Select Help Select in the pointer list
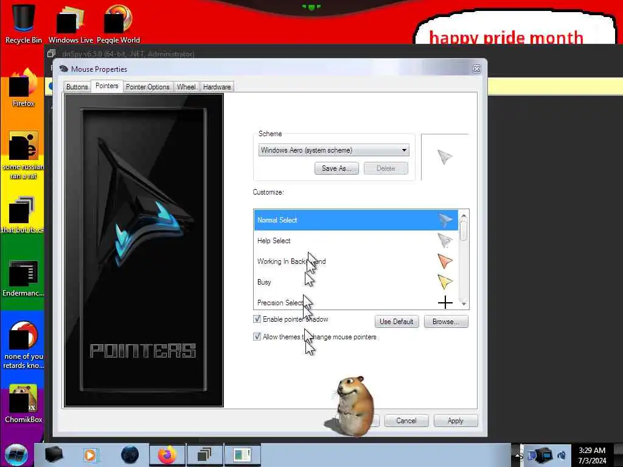 tap(355, 241)
